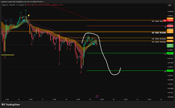The width and height of the screenshot is (175, 108).
Task: Select the blue up-triangle marker near 16
Action: (x=24, y=20)
